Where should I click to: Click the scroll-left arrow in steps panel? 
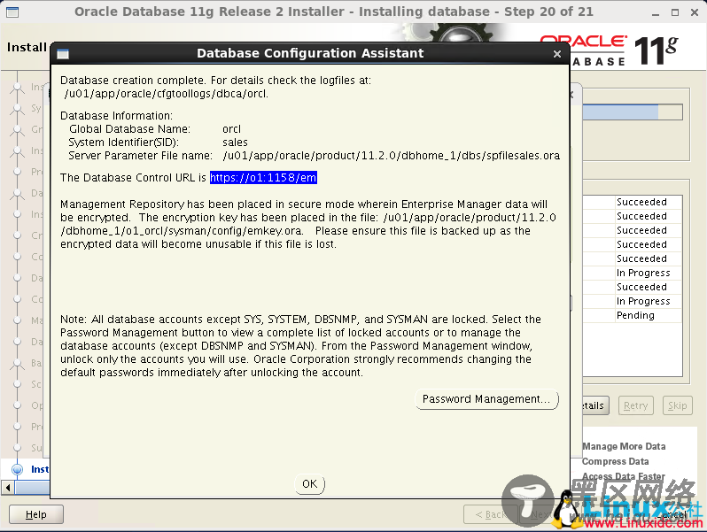8,488
